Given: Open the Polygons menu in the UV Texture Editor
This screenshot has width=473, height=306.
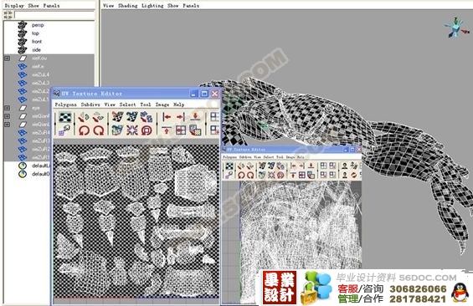Looking at the screenshot, I should (65, 105).
